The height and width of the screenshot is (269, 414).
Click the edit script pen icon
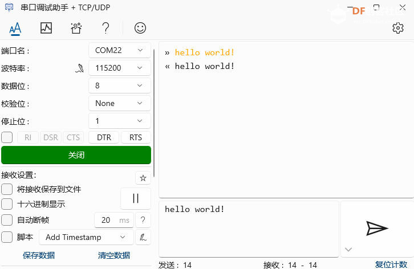(143, 237)
